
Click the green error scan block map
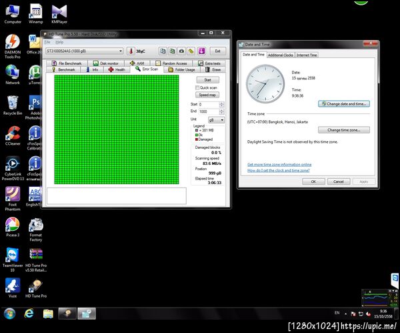point(117,129)
